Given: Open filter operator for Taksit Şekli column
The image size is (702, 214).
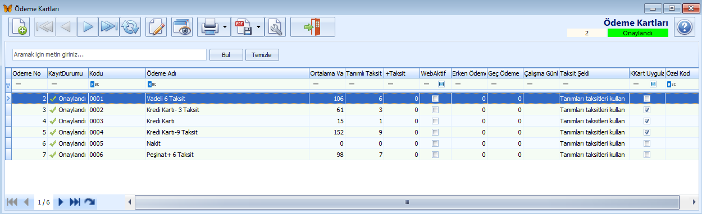Looking at the screenshot, I should [x=564, y=84].
